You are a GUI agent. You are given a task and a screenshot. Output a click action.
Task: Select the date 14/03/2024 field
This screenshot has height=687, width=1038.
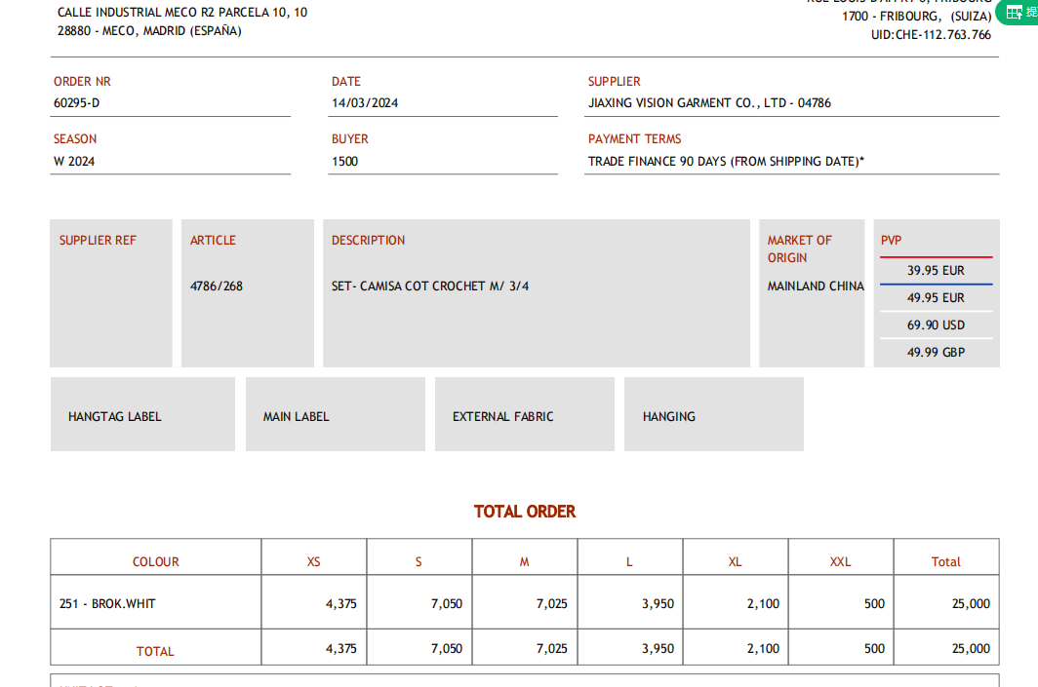tap(365, 103)
